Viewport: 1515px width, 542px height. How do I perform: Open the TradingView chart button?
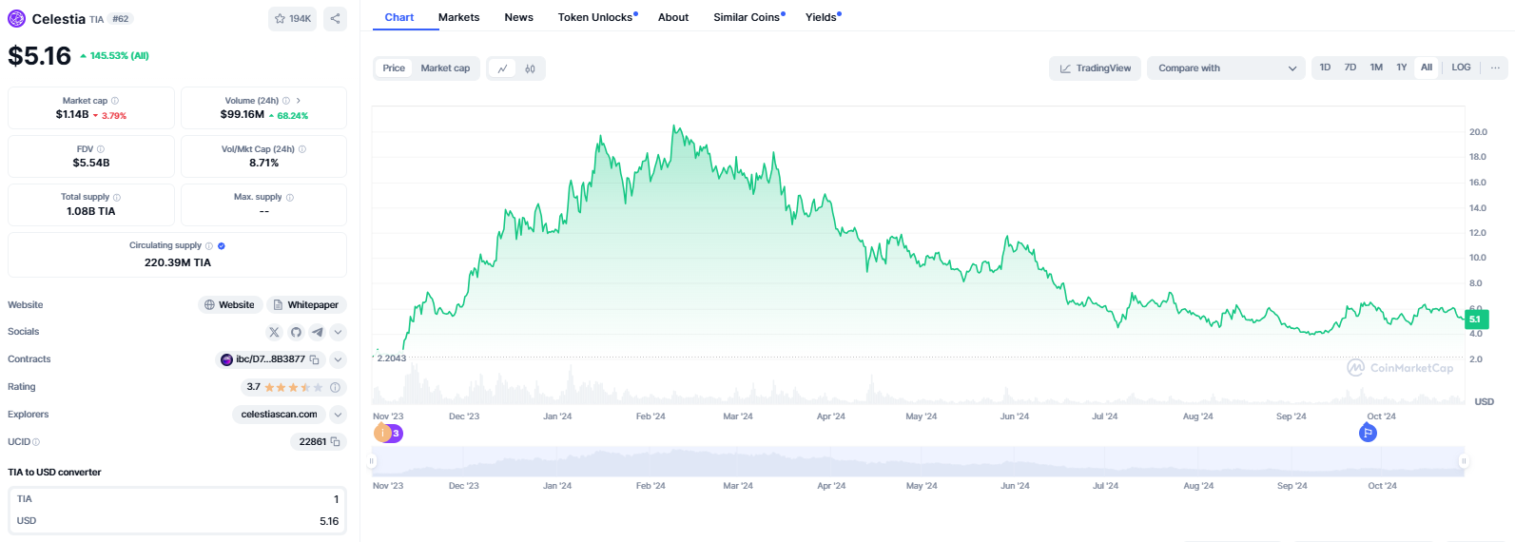[x=1095, y=68]
